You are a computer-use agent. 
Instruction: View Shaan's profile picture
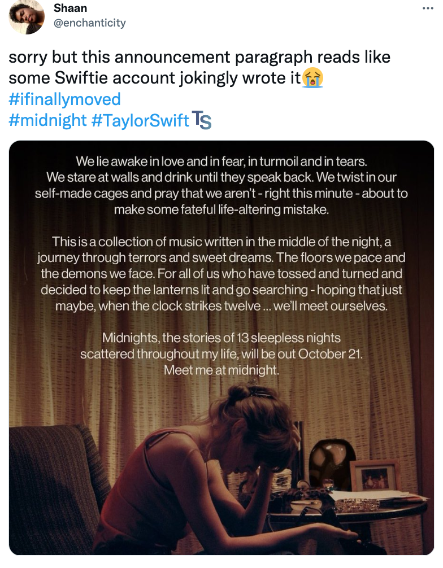(x=27, y=18)
